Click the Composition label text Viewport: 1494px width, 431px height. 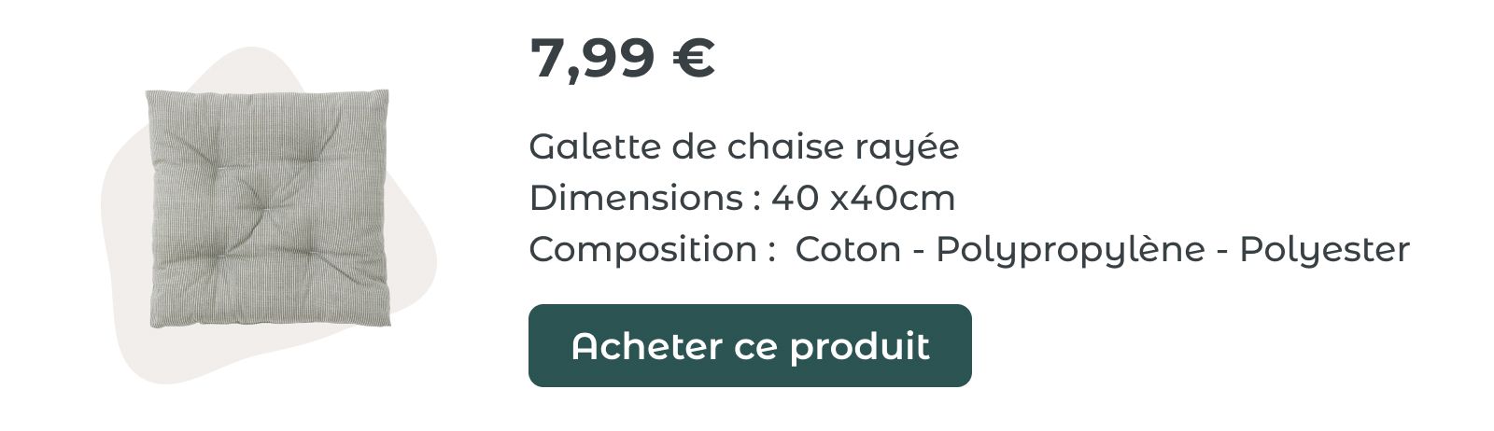pyautogui.click(x=643, y=251)
